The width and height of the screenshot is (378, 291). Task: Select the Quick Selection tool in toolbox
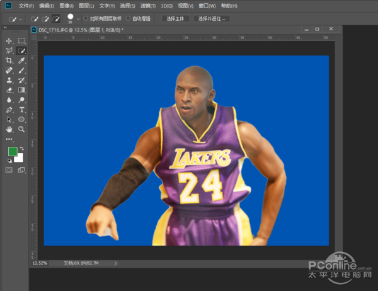click(x=21, y=50)
